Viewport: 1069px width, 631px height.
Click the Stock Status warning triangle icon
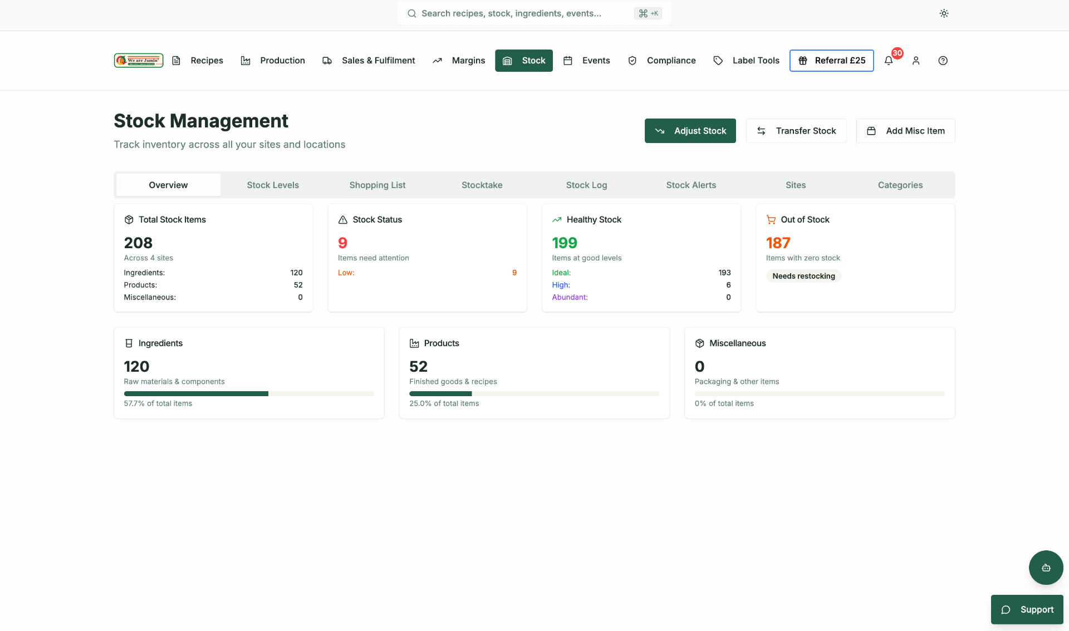click(x=343, y=220)
